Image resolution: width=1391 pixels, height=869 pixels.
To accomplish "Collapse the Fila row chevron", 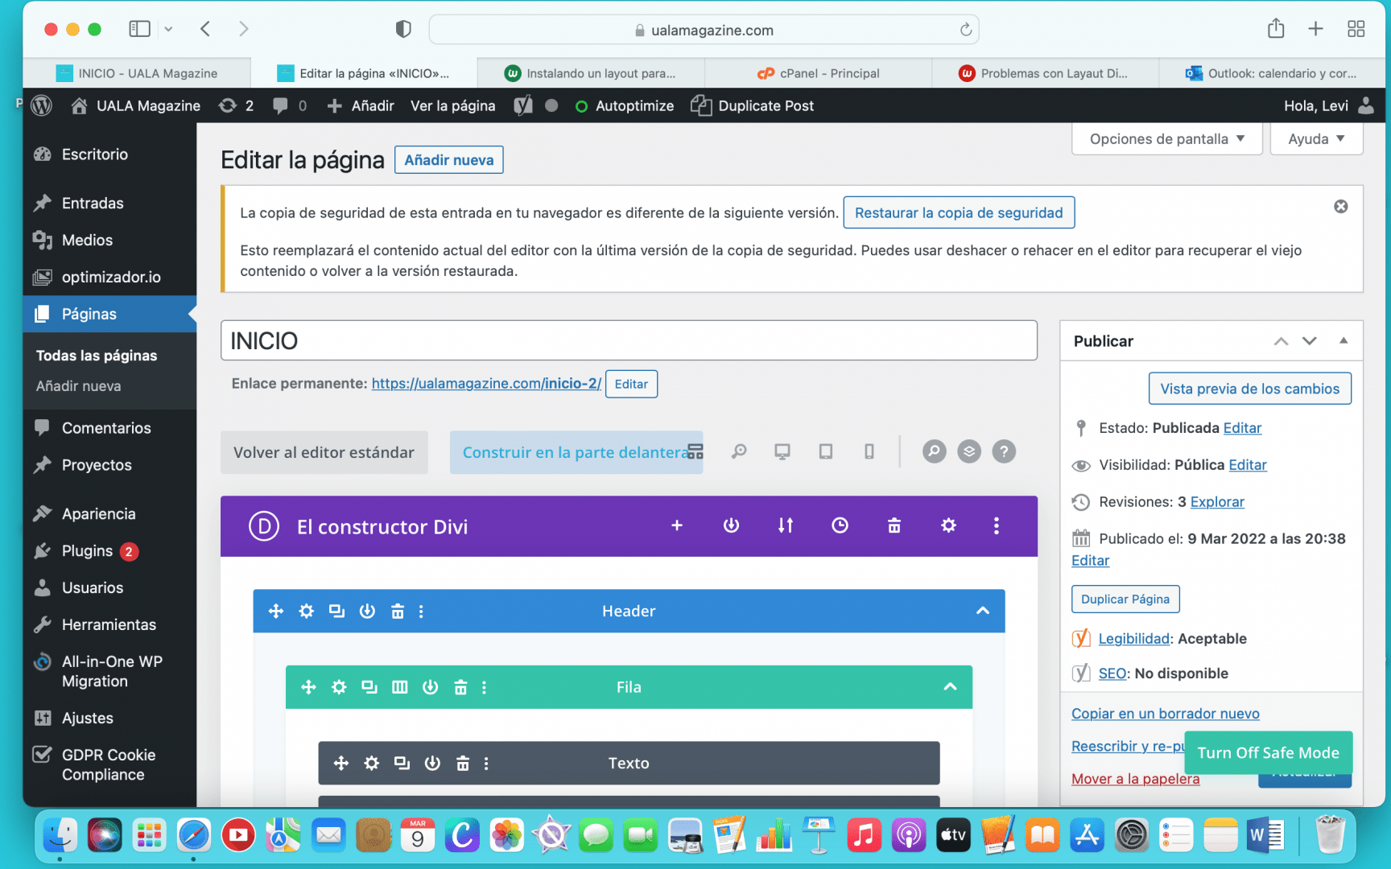I will click(x=951, y=687).
